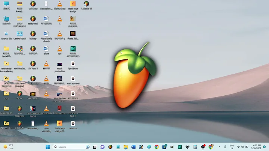Open the Windows Start menu
The width and height of the screenshot is (269, 151).
click(48, 147)
